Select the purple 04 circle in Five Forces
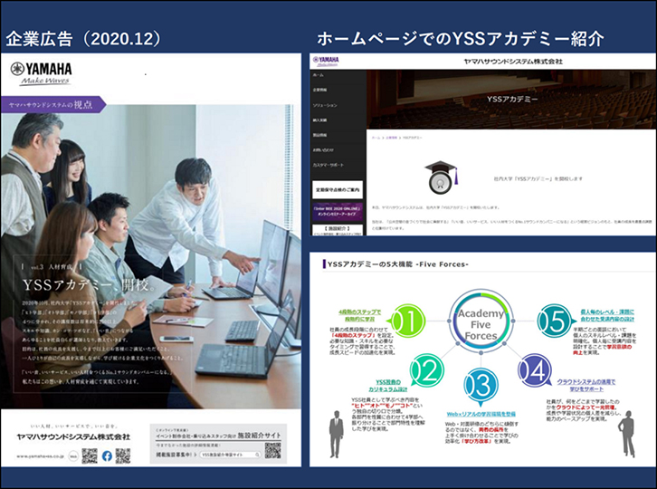This screenshot has height=489, width=657. coord(535,370)
